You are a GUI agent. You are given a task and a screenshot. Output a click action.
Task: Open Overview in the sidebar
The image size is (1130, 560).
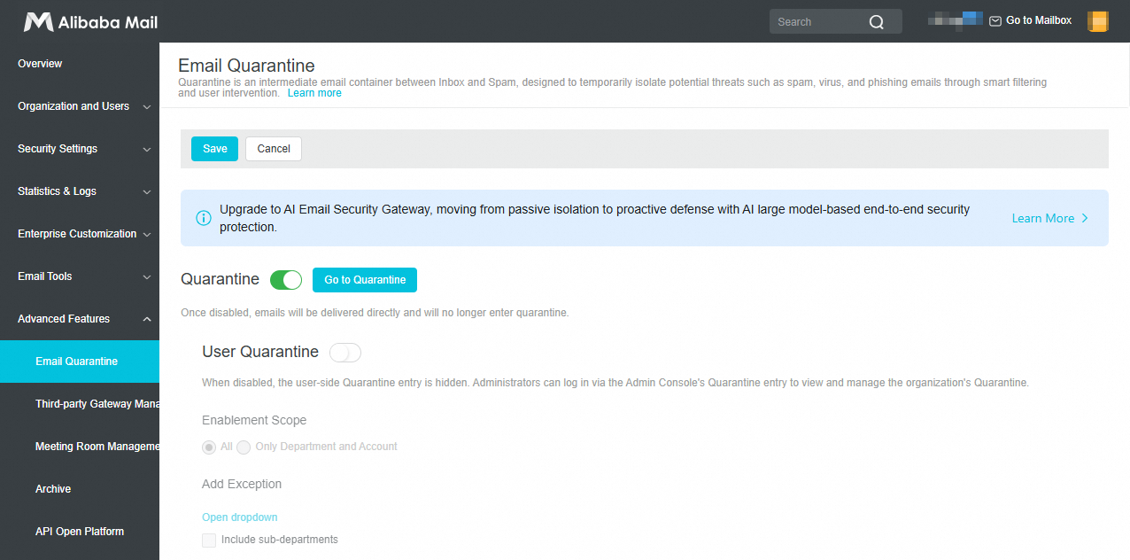pyautogui.click(x=80, y=64)
